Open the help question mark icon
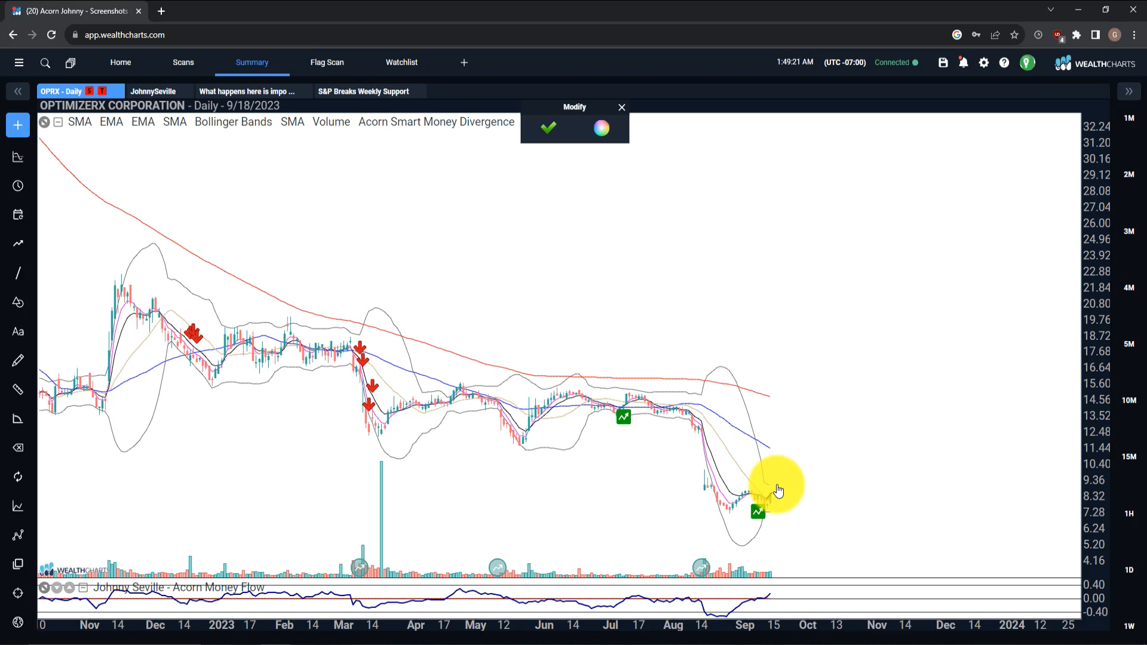Viewport: 1147px width, 645px height. coord(1004,63)
